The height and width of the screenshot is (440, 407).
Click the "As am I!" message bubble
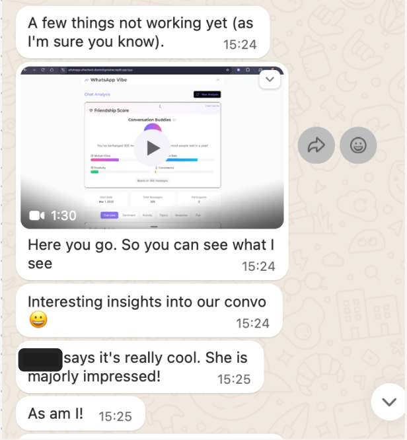[x=81, y=414]
